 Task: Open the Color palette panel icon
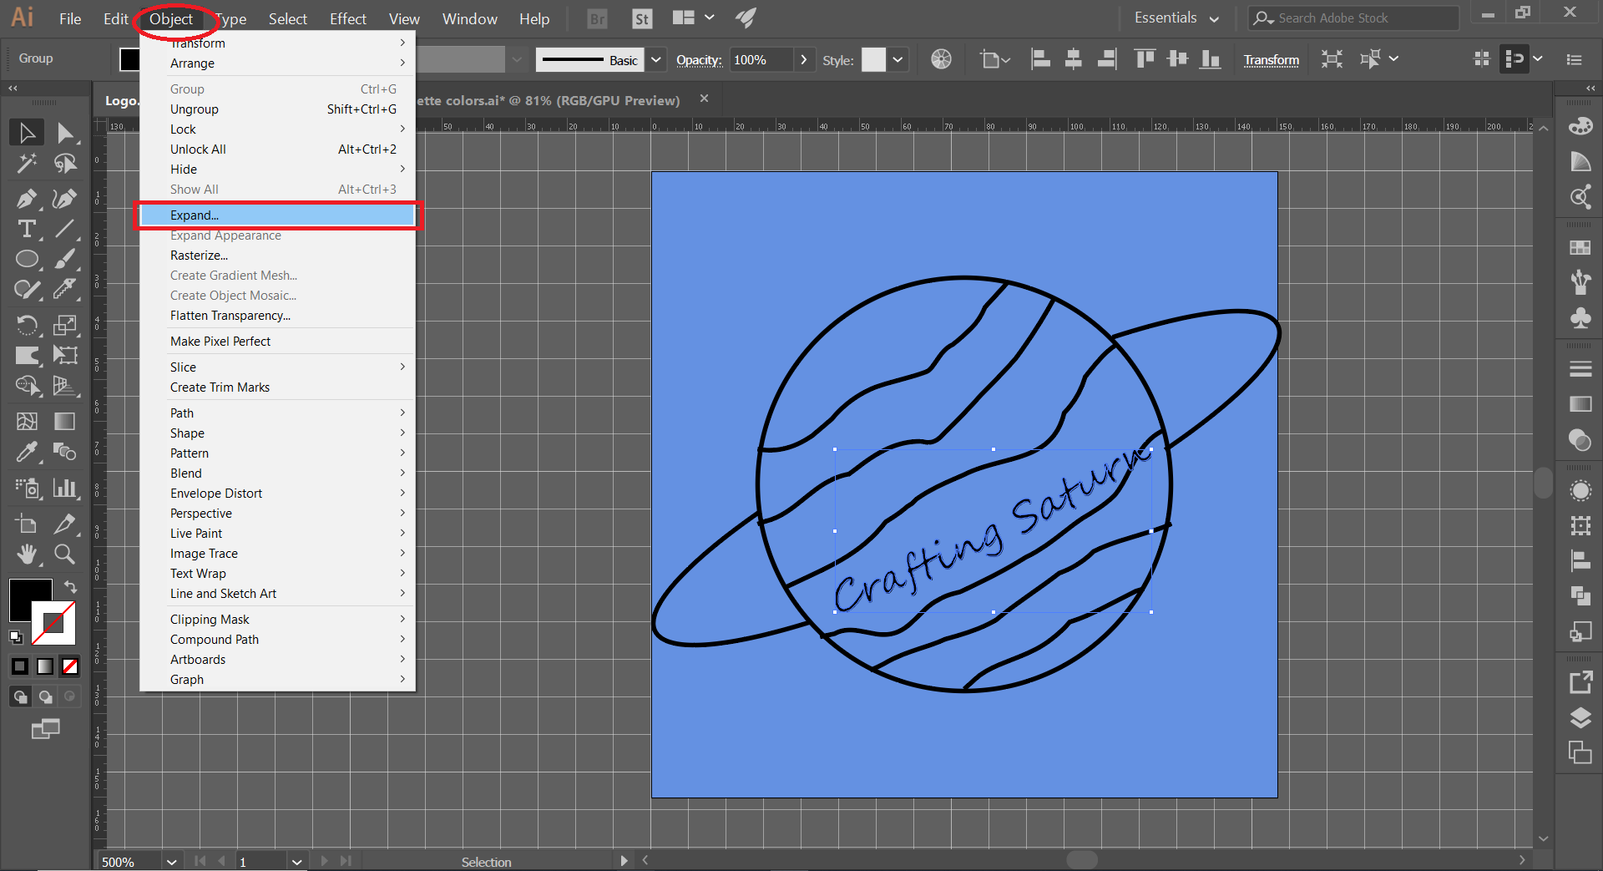(x=1580, y=126)
